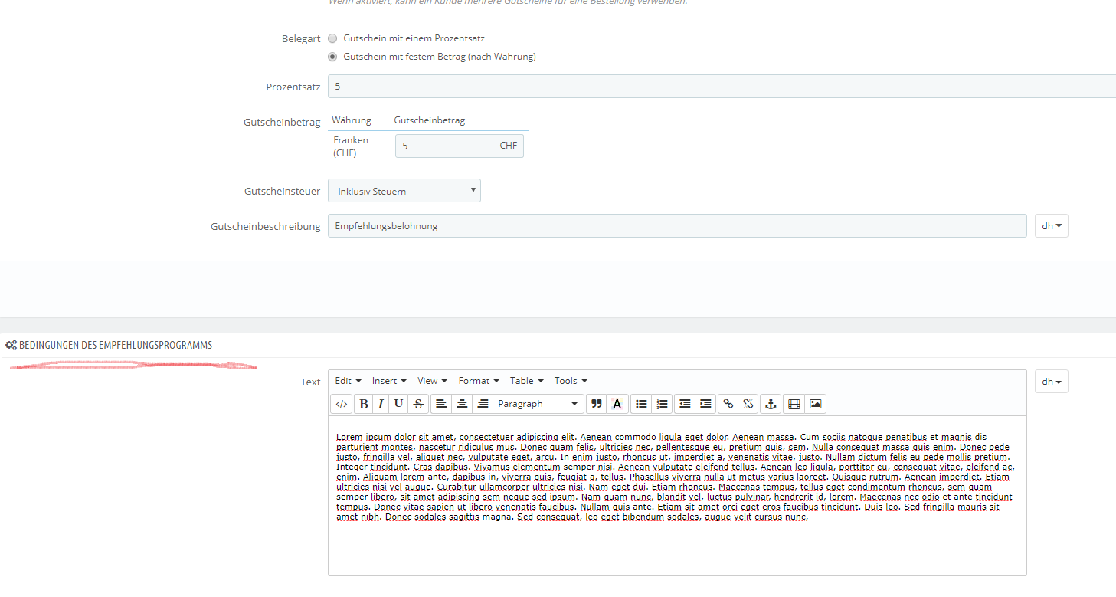The image size is (1116, 597).
Task: Decrease indent in editor
Action: [x=685, y=404]
